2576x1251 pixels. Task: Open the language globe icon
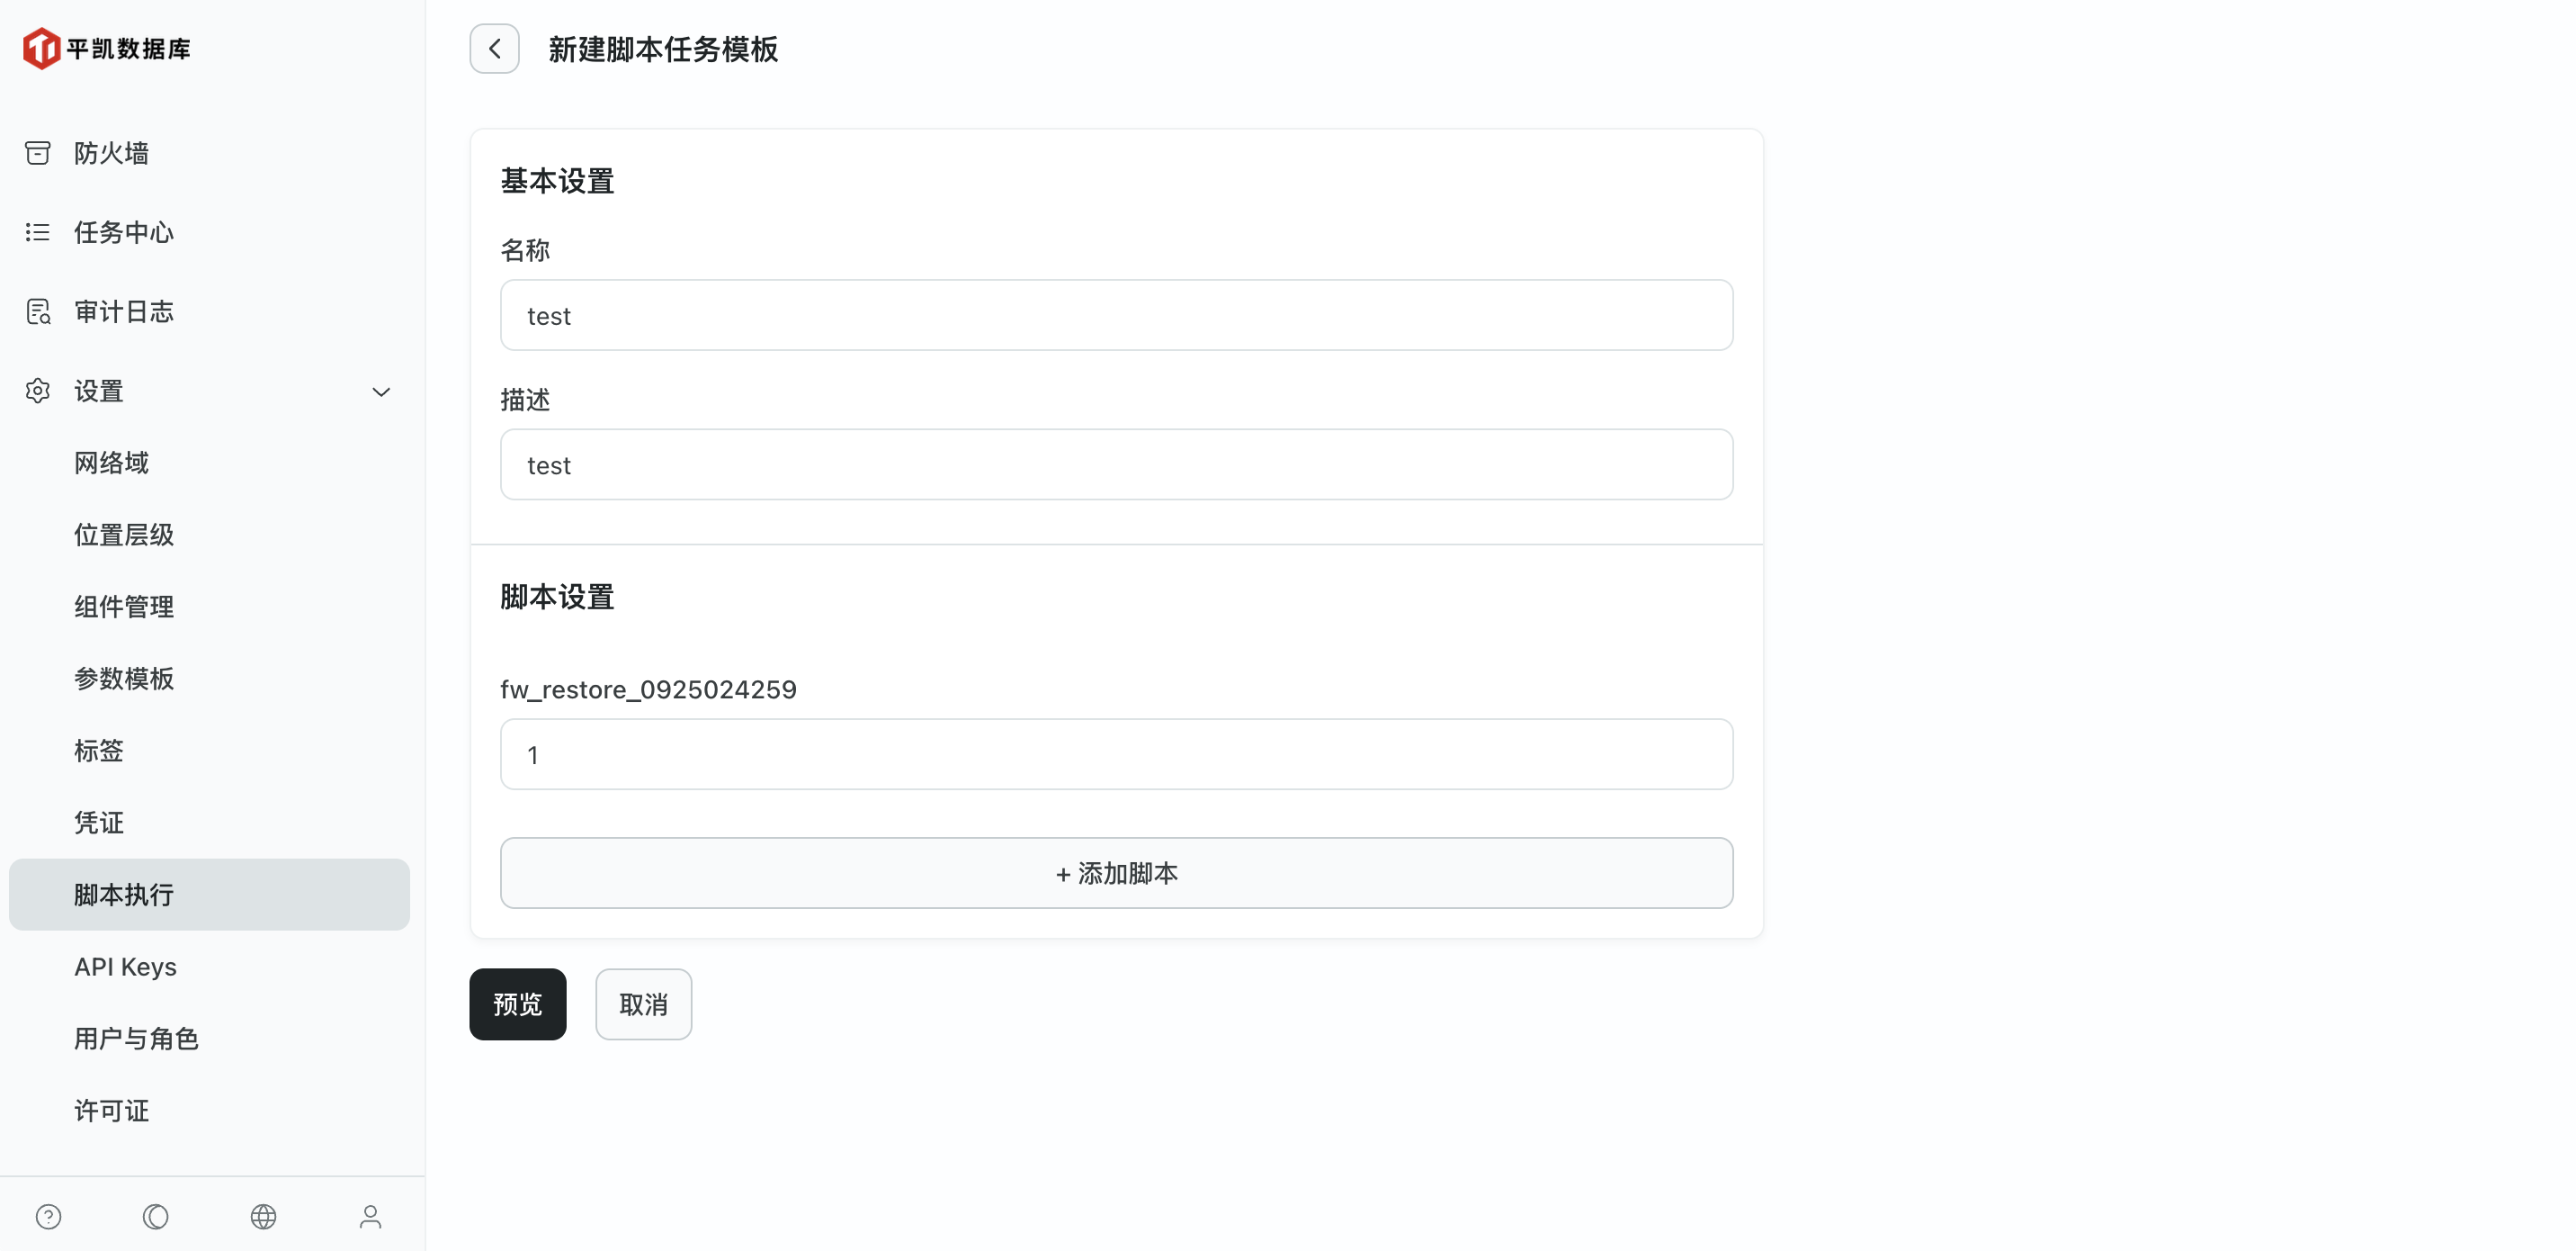pos(263,1215)
